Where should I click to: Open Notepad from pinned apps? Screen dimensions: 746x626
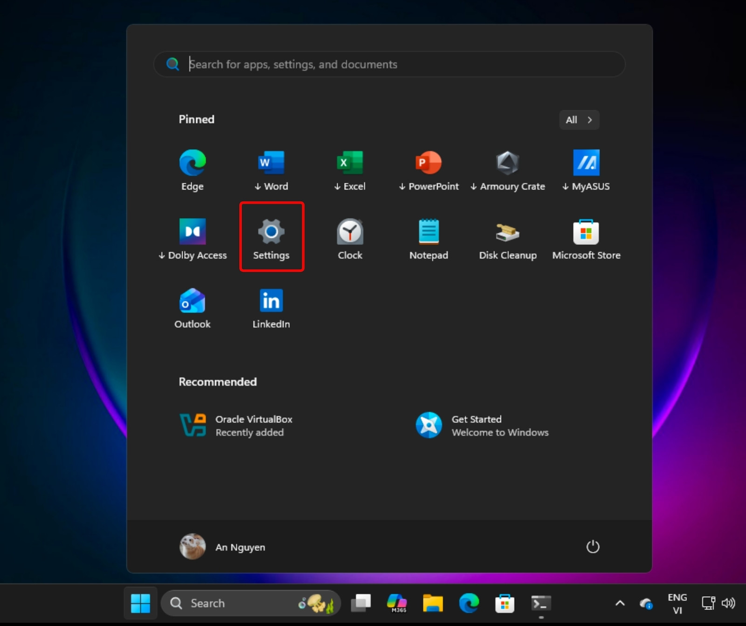click(428, 239)
